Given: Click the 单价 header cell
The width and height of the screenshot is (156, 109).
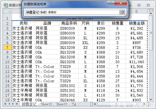Looking at the screenshot, I should (x=101, y=23).
